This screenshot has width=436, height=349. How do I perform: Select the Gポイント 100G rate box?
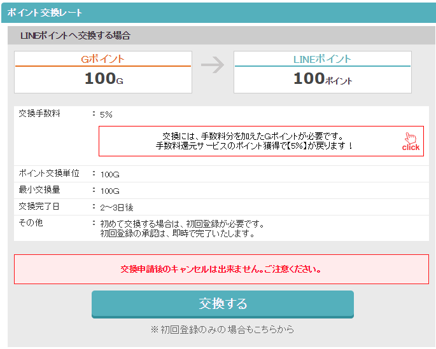(x=103, y=72)
